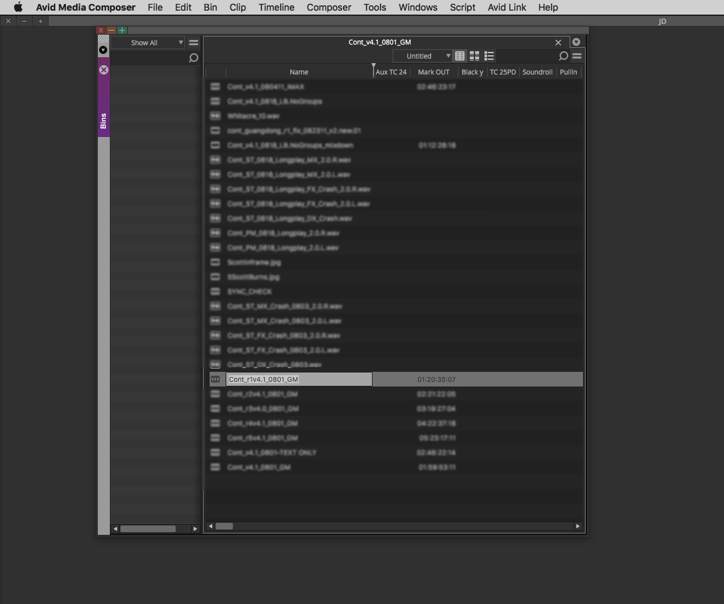Switch bin to Script view

coord(489,56)
